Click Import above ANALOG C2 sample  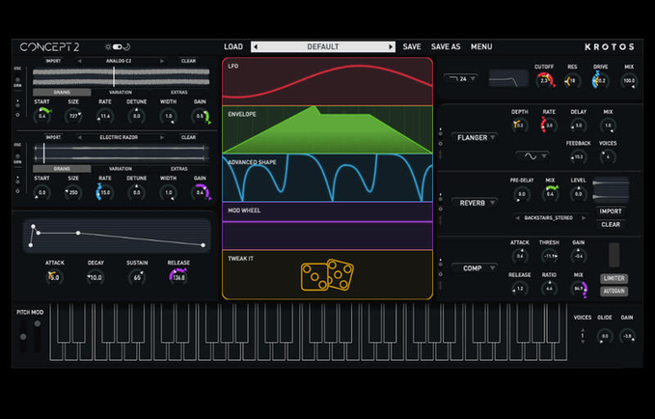[x=53, y=61]
